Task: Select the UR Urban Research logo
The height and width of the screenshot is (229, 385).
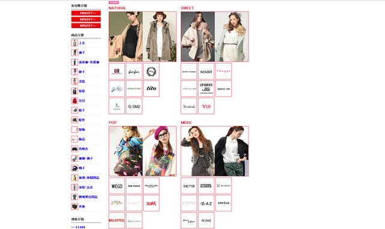Action: click(x=117, y=71)
